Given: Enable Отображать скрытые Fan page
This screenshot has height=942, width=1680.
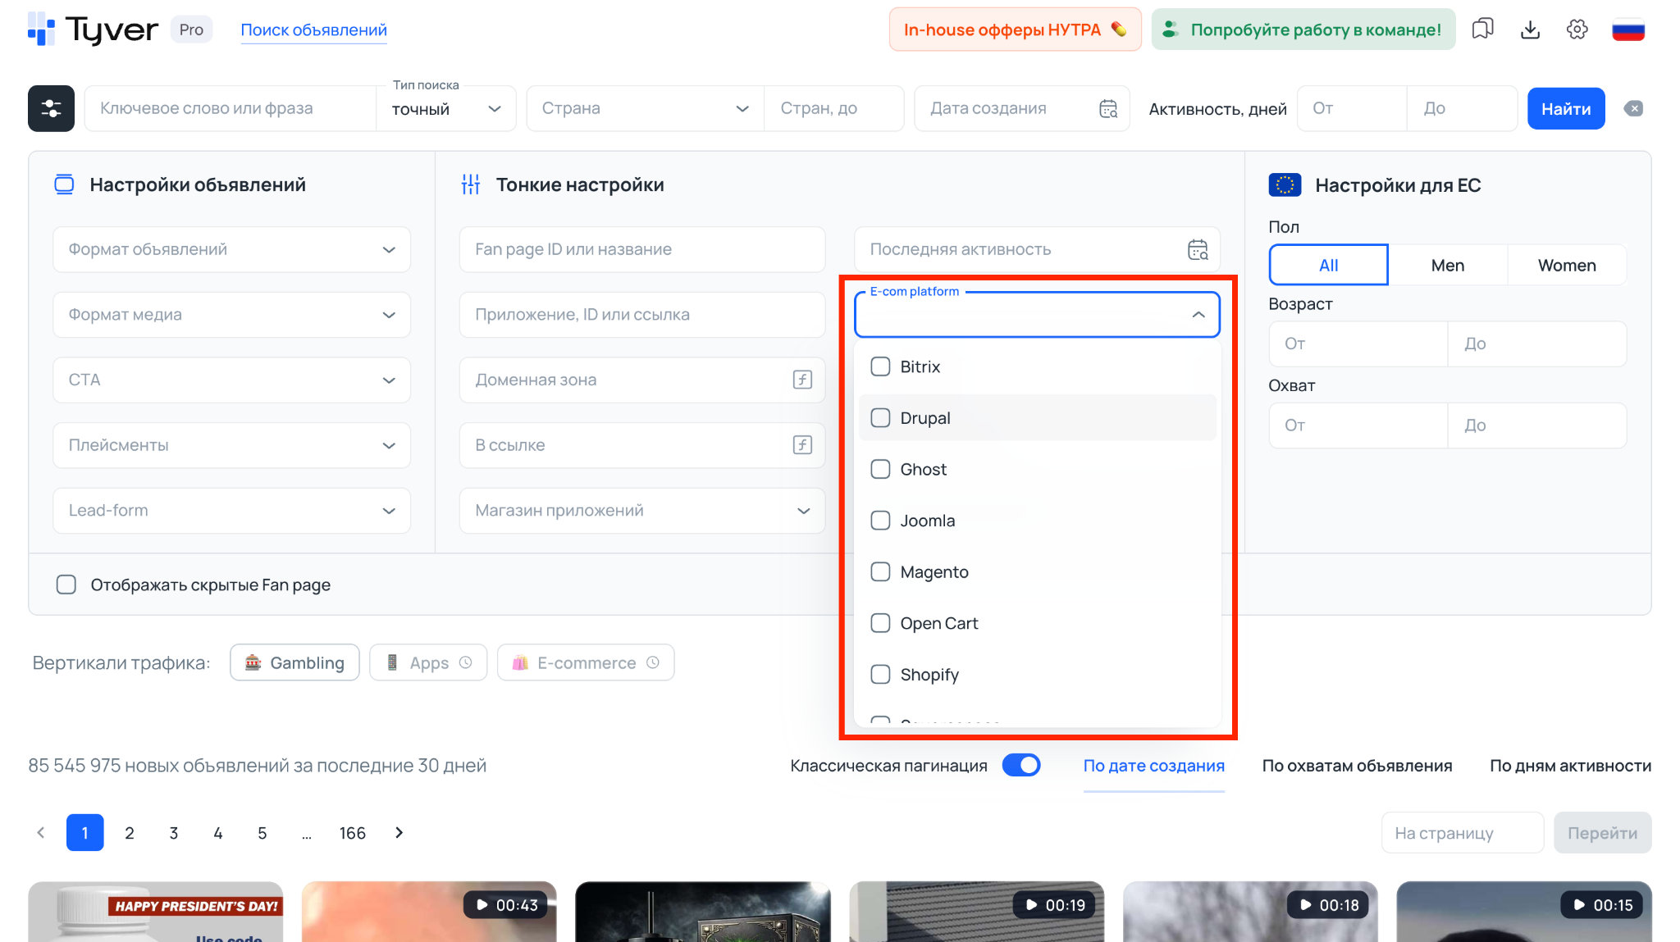Looking at the screenshot, I should tap(66, 585).
